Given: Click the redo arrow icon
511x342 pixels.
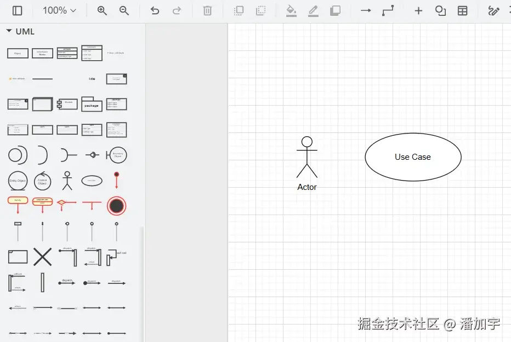Looking at the screenshot, I should pos(177,11).
